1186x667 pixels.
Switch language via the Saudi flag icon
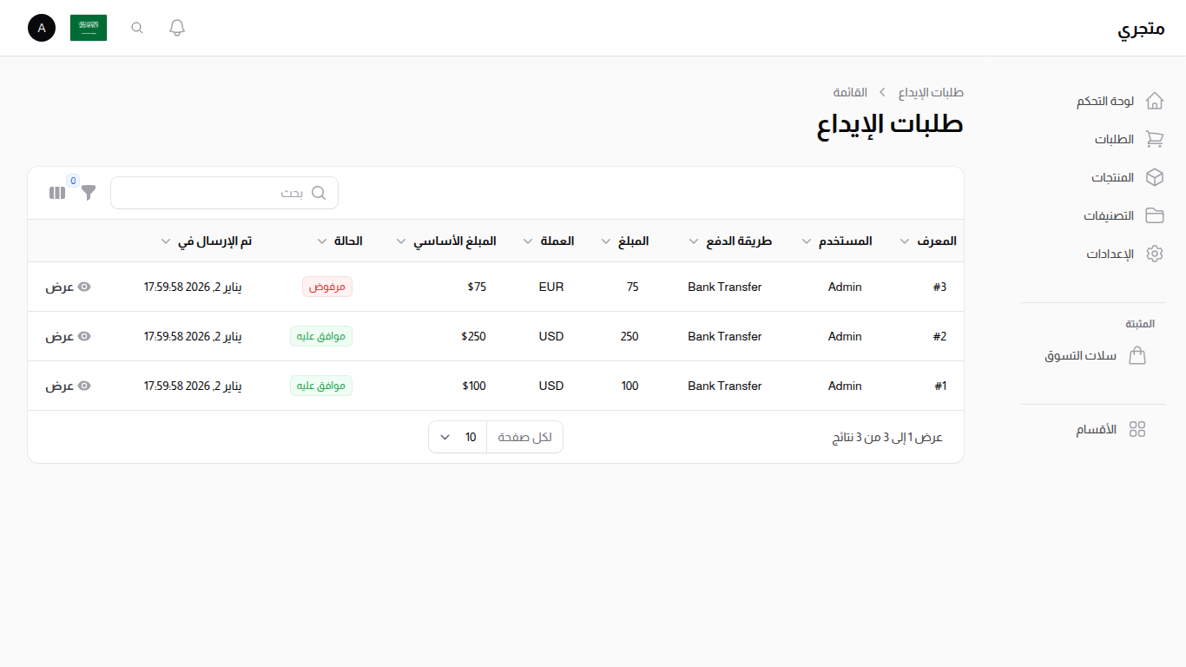pos(88,27)
